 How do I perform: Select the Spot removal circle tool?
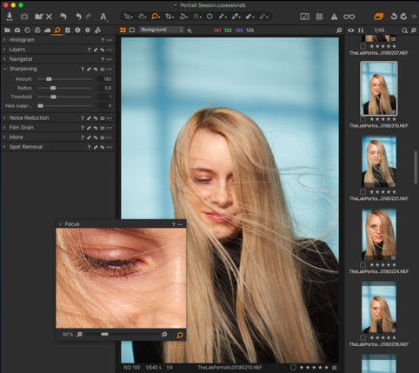(209, 17)
